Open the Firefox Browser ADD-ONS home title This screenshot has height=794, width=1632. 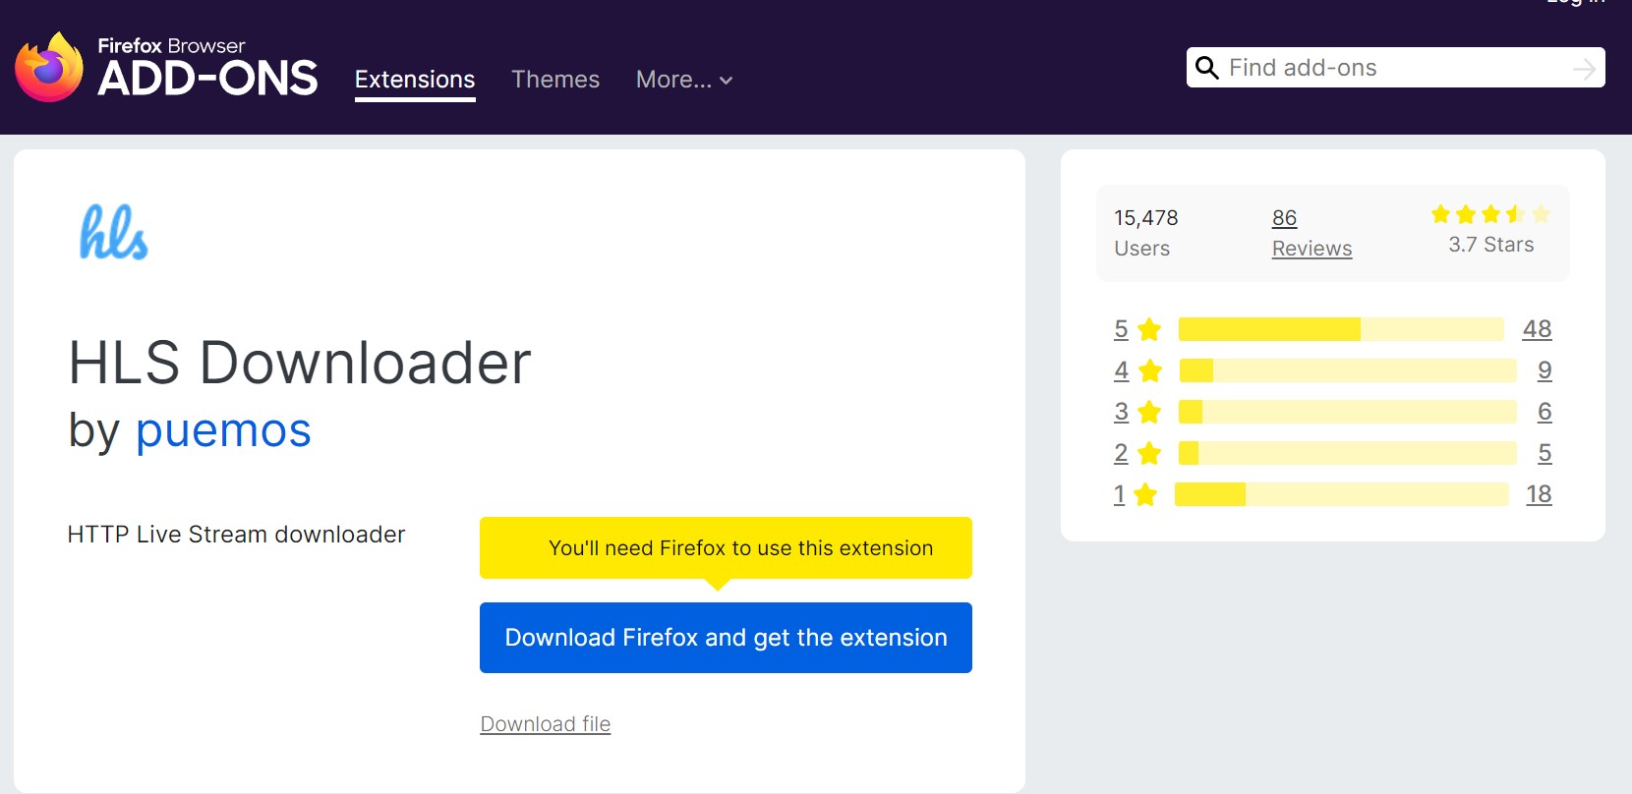207,68
